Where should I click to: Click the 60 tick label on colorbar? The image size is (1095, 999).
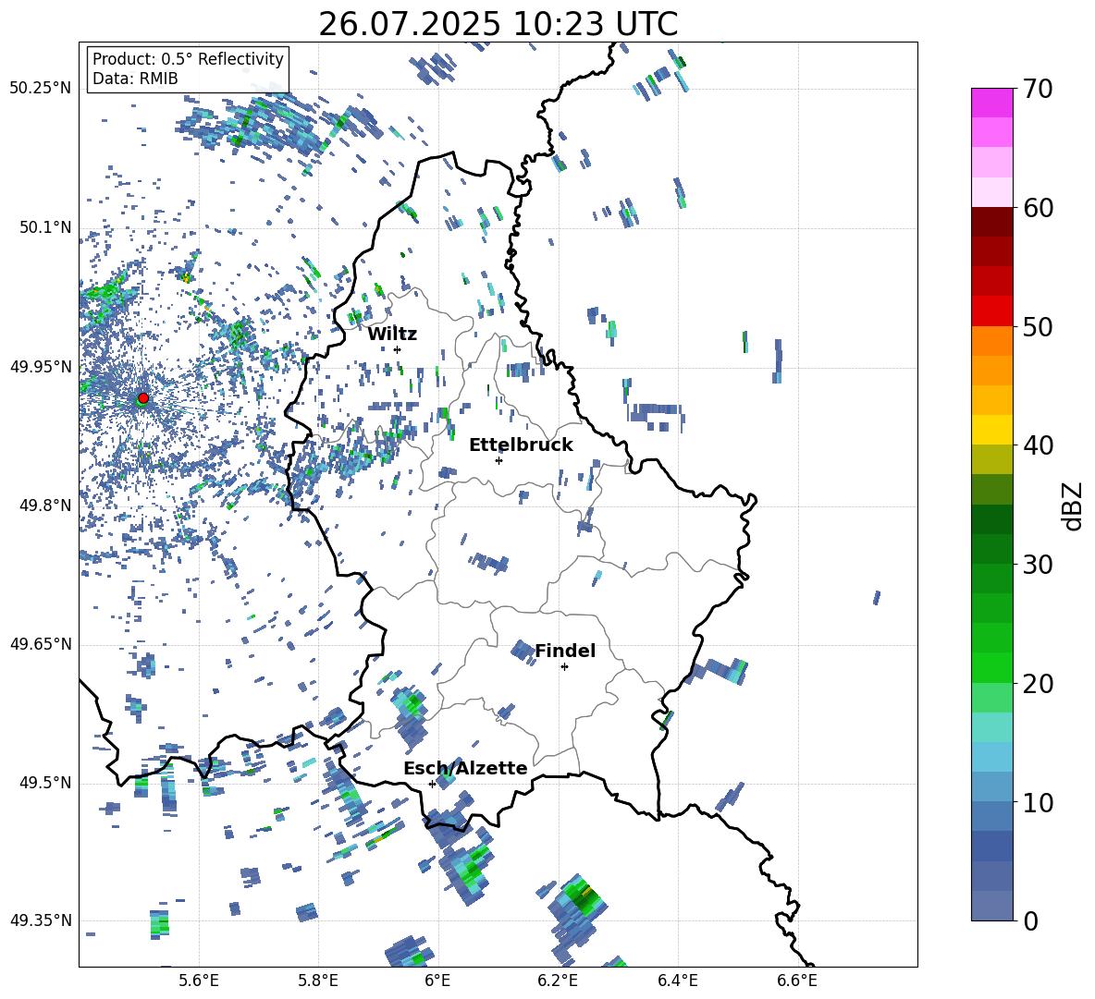point(1038,208)
